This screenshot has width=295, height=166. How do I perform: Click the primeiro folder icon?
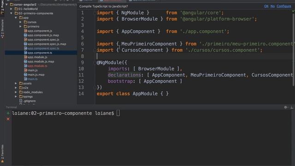26,26
